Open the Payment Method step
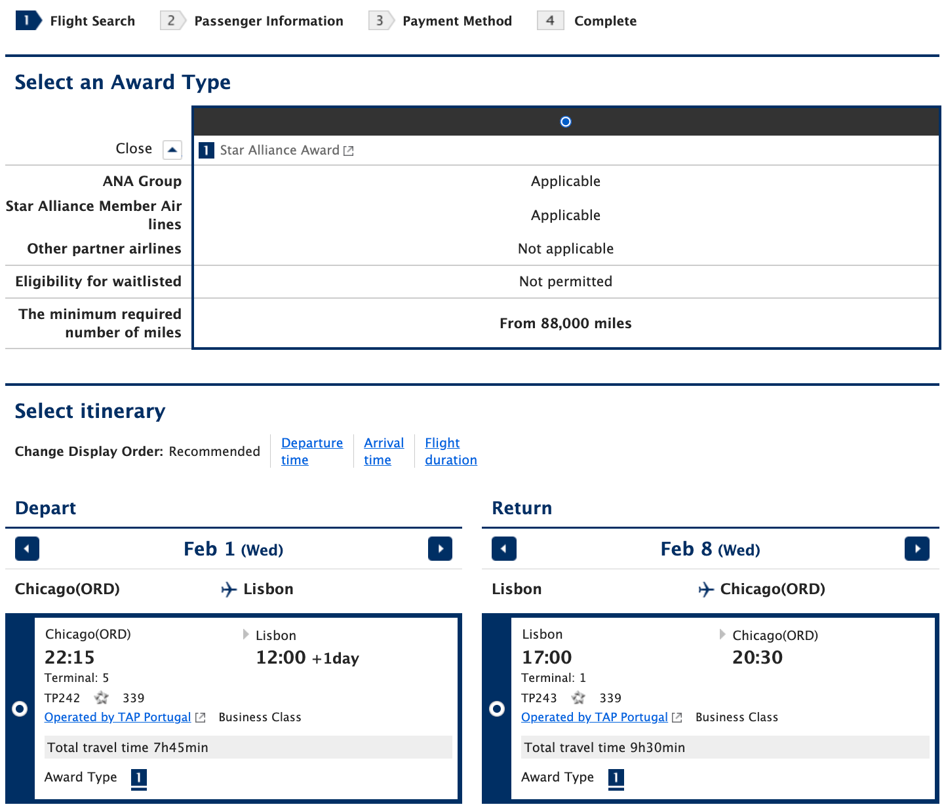Screen dimensions: 944x811 click(x=457, y=20)
